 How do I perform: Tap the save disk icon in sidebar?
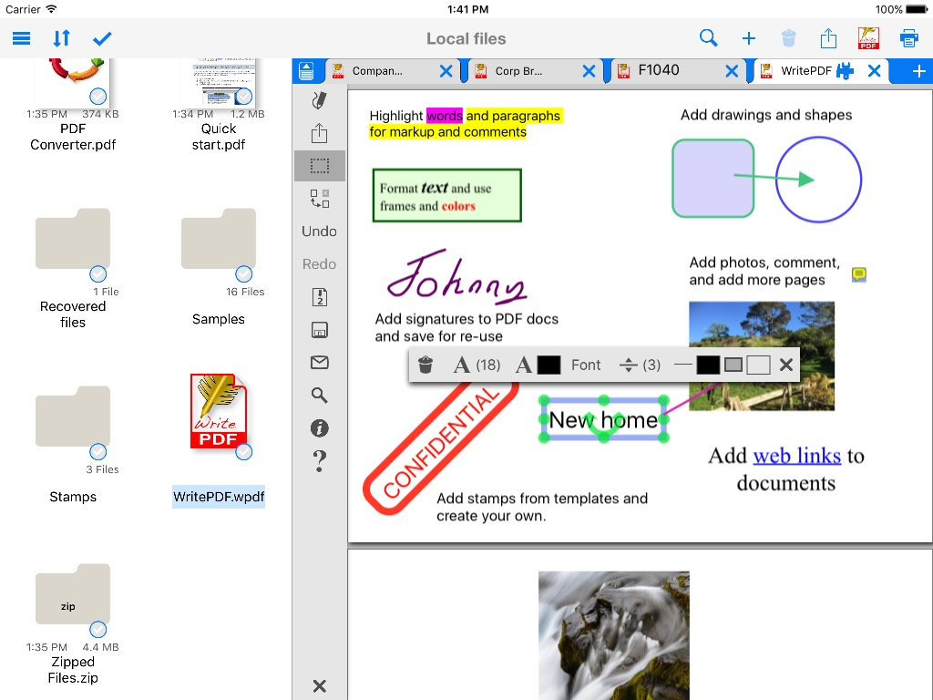pyautogui.click(x=320, y=330)
